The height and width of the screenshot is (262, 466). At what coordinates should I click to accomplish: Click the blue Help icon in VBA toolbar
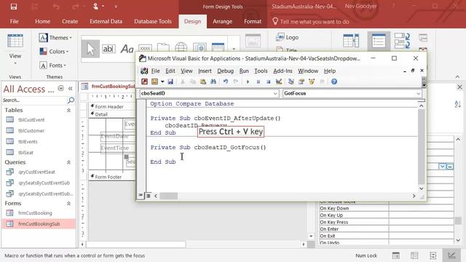point(334,82)
